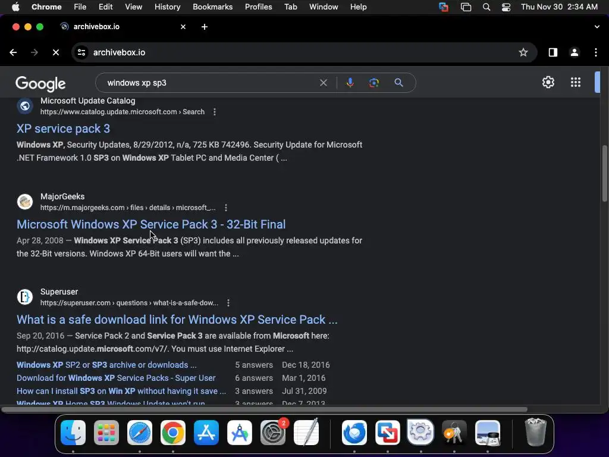Click the magnifier search button
This screenshot has height=457, width=609.
coord(399,83)
